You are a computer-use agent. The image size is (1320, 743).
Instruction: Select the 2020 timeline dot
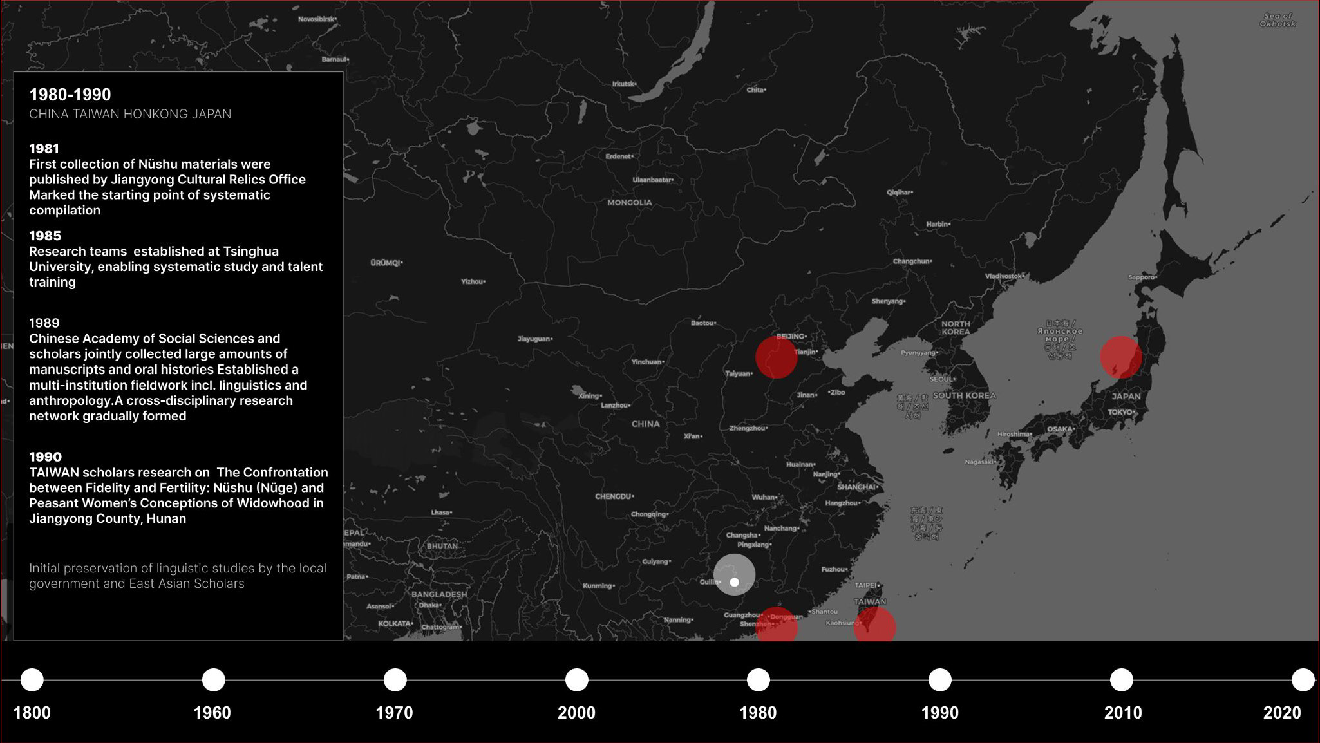tap(1303, 680)
